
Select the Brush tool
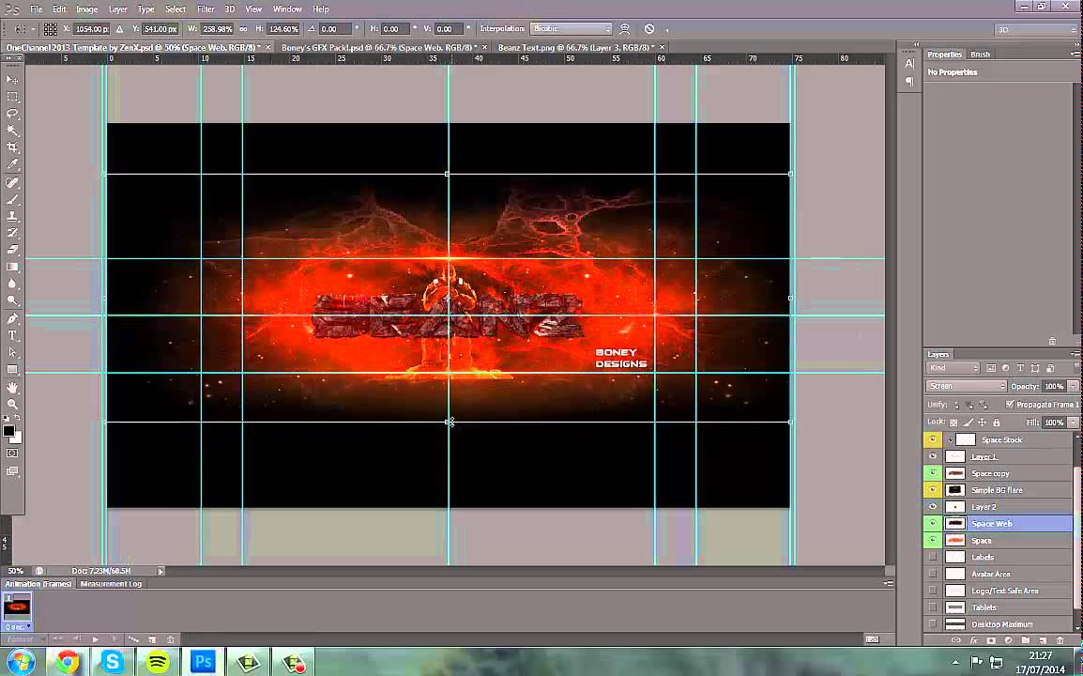point(12,200)
